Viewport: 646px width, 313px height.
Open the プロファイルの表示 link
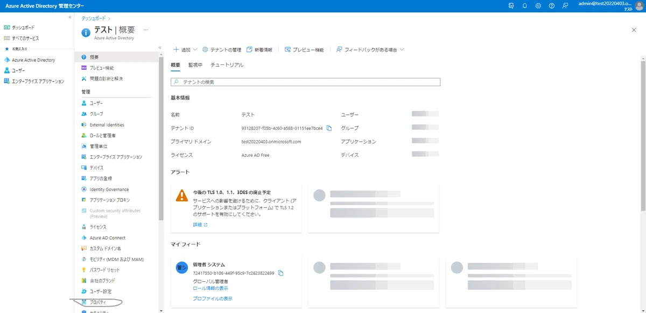(213, 299)
